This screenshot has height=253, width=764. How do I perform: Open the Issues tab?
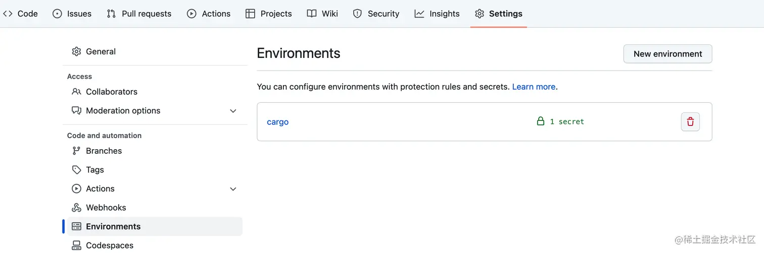click(x=72, y=14)
